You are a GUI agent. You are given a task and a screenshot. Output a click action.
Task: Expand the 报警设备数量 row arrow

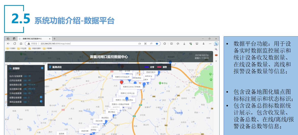coord(41,97)
